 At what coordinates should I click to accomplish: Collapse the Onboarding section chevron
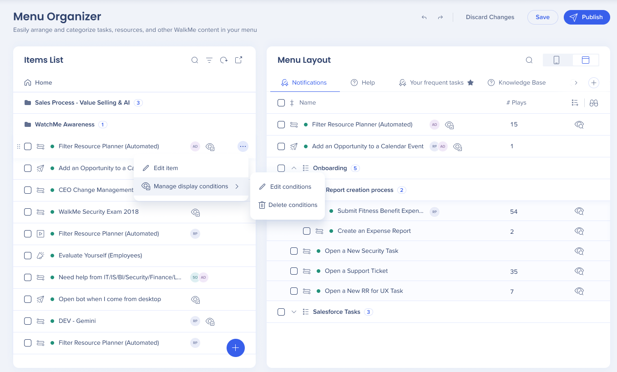(x=294, y=168)
